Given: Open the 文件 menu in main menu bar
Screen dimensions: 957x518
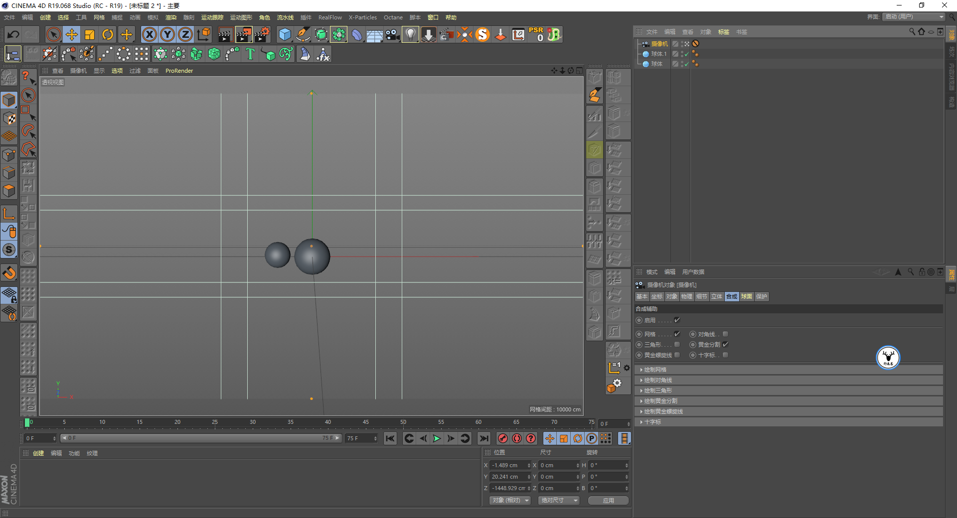Looking at the screenshot, I should pos(9,17).
